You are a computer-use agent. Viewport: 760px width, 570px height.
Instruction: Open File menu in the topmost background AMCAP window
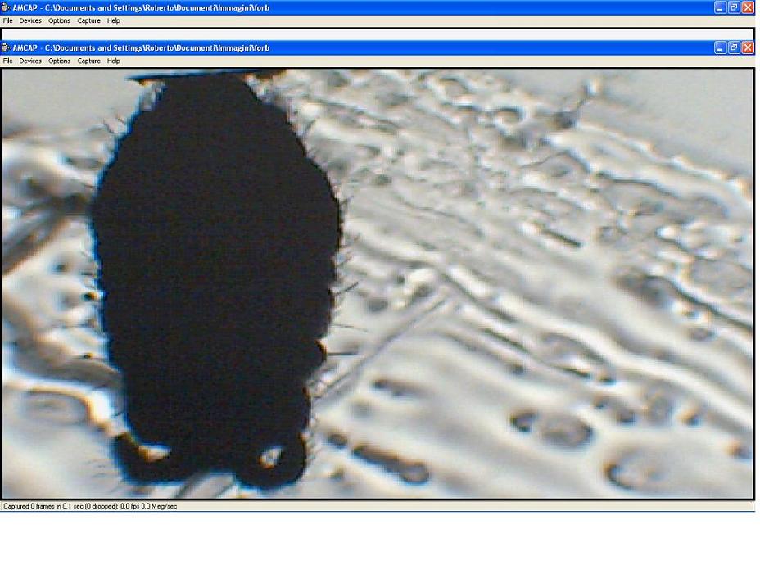(x=7, y=20)
